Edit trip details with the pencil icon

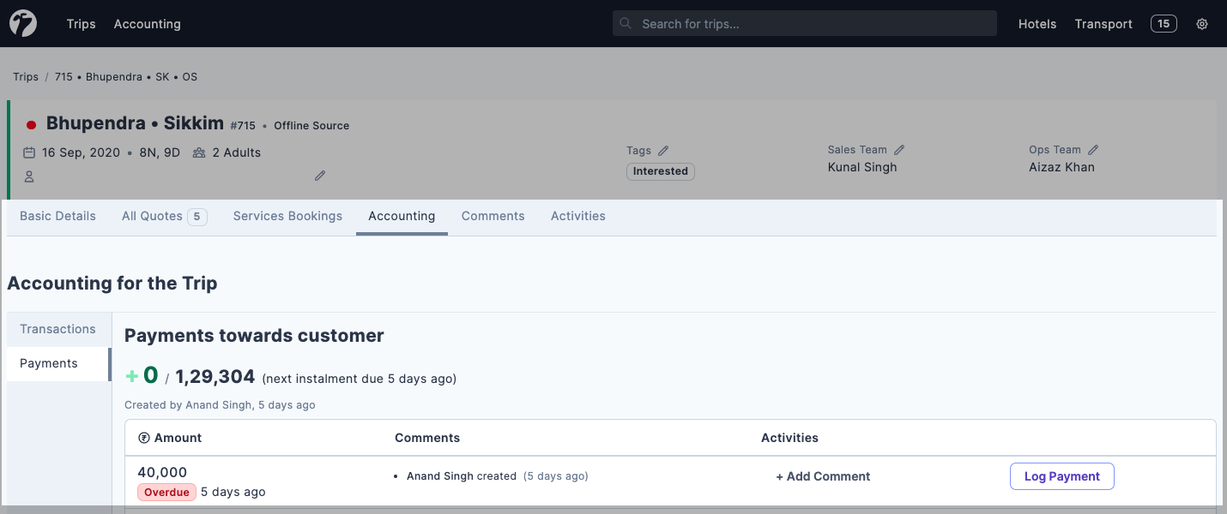tap(319, 176)
